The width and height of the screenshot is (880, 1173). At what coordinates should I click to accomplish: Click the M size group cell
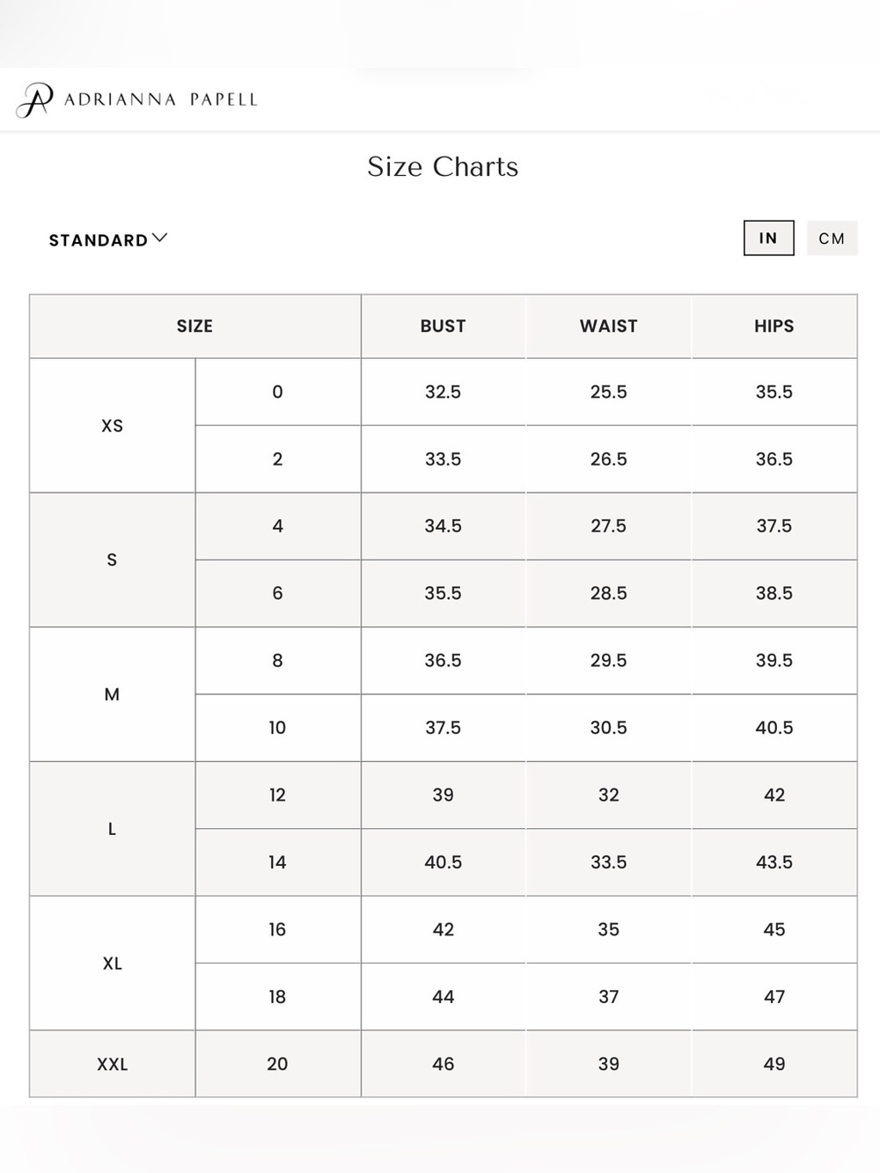(112, 694)
